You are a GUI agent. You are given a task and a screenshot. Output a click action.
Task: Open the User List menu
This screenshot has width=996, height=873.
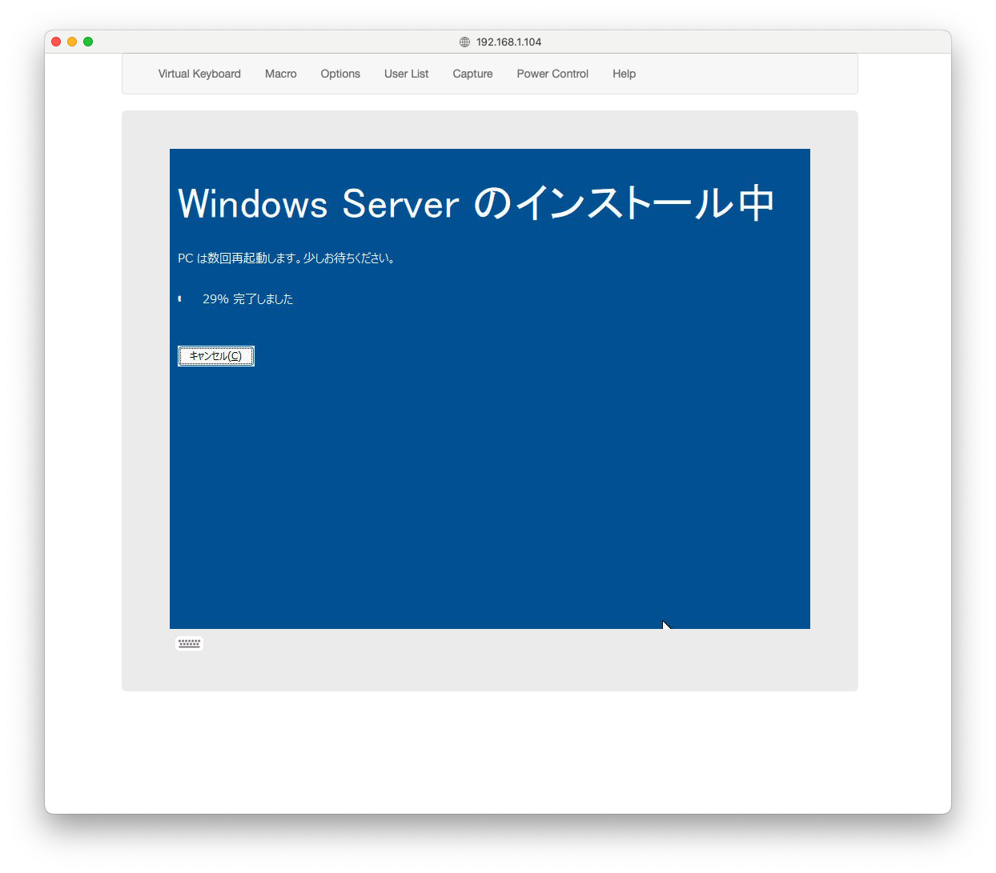406,74
